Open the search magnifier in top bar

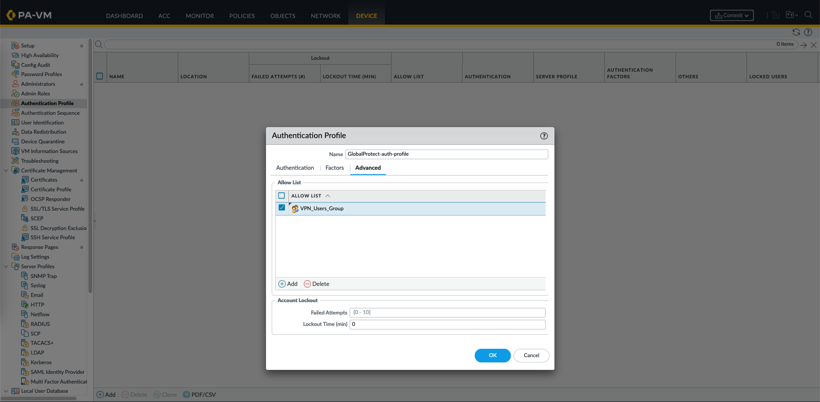(x=808, y=15)
